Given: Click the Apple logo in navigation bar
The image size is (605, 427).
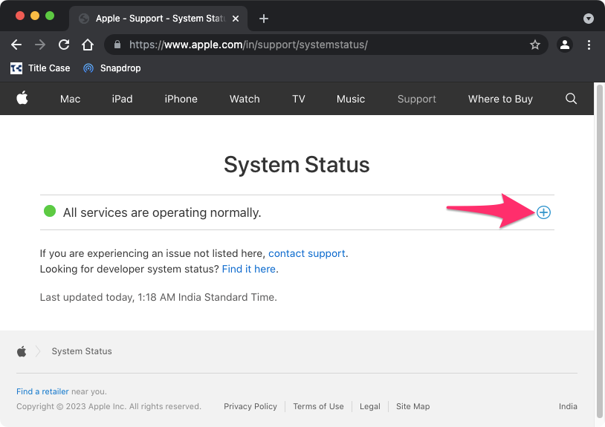Looking at the screenshot, I should [x=22, y=98].
